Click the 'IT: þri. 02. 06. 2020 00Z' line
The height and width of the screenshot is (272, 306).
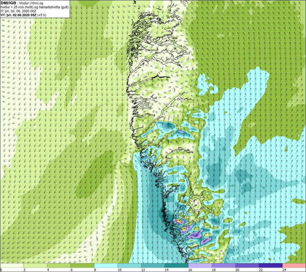coord(19,11)
